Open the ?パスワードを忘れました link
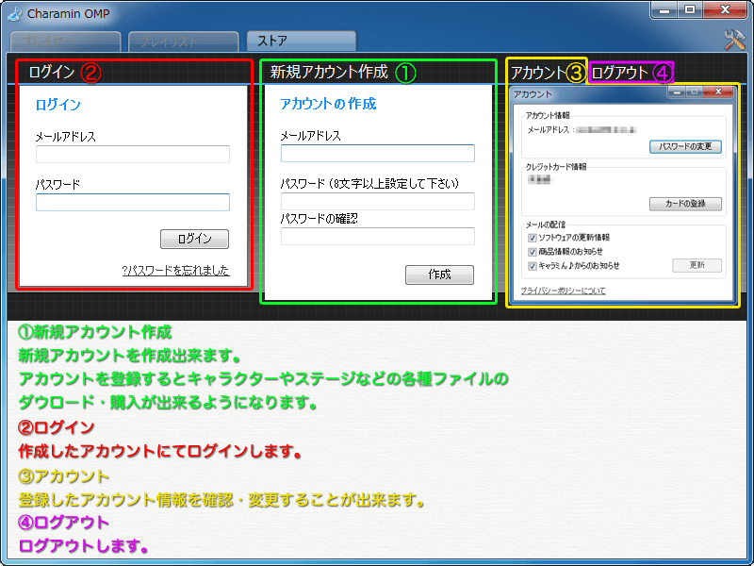This screenshot has width=754, height=566. [176, 271]
